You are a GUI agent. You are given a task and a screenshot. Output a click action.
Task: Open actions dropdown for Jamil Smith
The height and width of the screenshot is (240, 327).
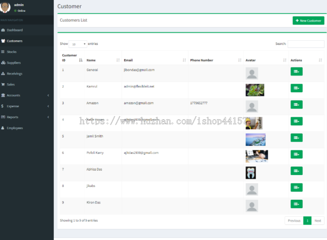click(296, 138)
